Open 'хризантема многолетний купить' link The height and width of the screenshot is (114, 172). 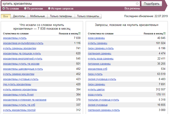(x=23, y=59)
